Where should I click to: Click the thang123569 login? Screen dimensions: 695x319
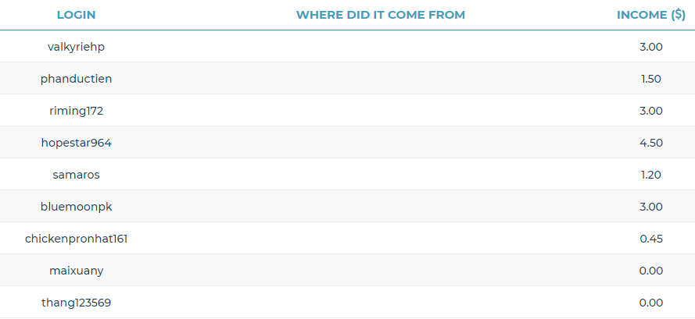[76, 303]
